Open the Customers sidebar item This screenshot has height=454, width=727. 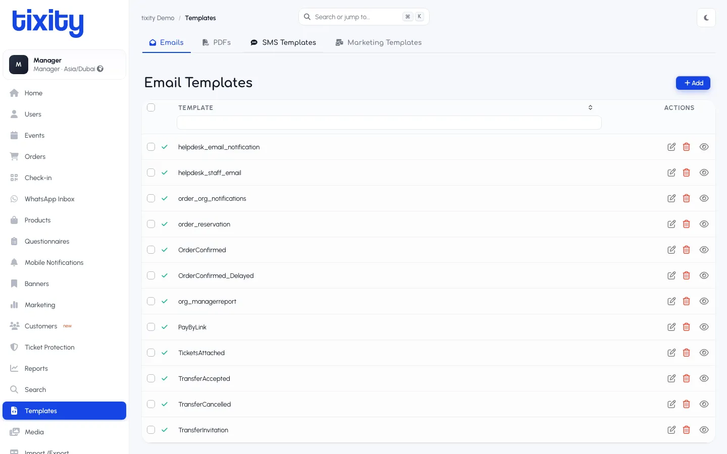(x=65, y=326)
